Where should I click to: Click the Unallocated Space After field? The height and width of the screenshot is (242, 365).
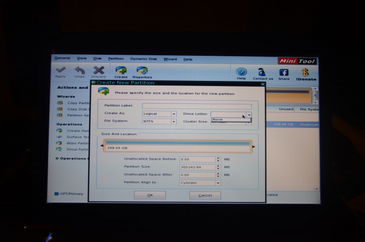tap(198, 175)
